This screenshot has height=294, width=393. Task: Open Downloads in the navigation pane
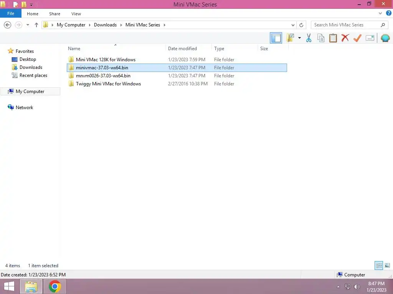(31, 67)
